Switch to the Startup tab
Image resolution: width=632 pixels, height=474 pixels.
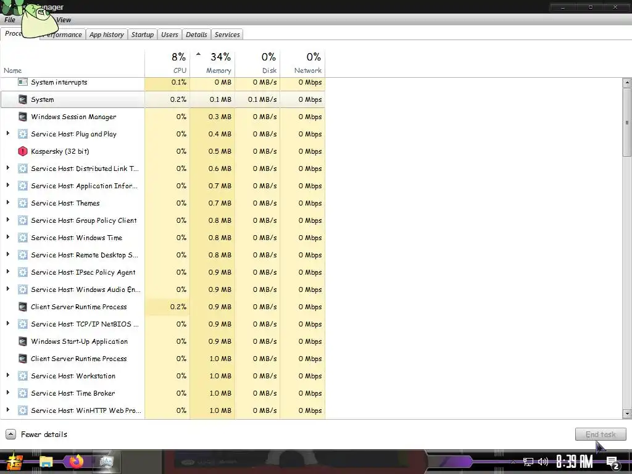coord(143,35)
